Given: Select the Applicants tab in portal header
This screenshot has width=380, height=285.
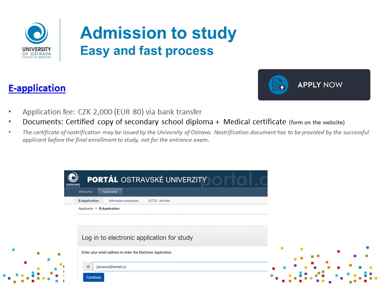Looking at the screenshot, I should [110, 192].
